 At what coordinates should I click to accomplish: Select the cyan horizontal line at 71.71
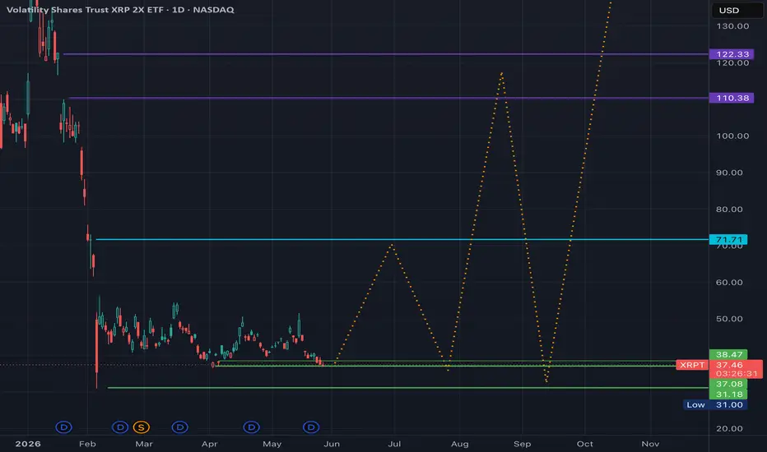(x=402, y=239)
